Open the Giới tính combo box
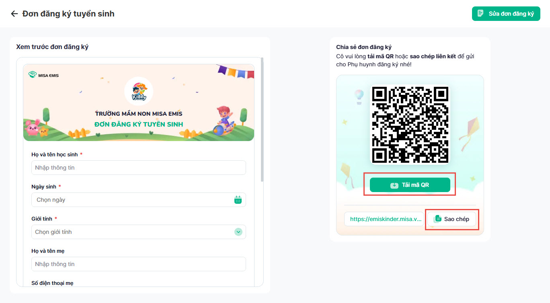 point(139,232)
